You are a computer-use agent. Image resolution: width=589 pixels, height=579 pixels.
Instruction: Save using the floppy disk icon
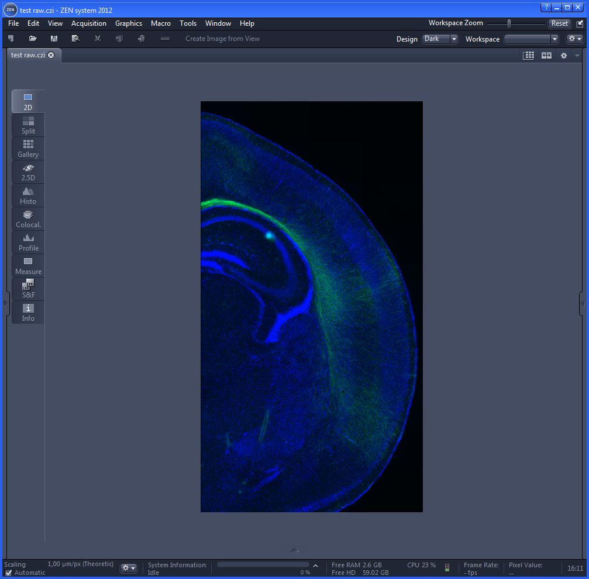[54, 39]
